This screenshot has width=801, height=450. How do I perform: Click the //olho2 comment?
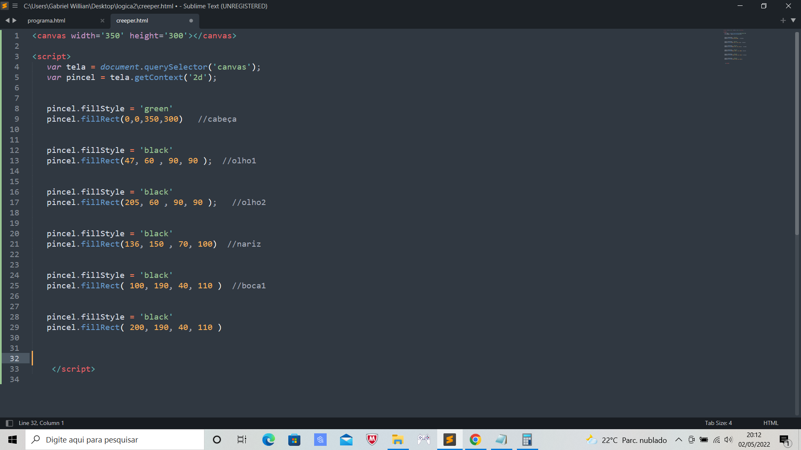[249, 202]
